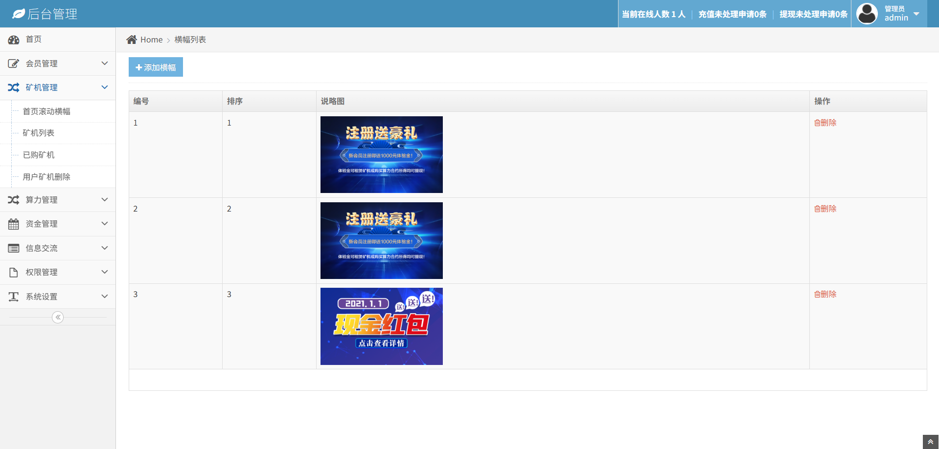Delete the first banner row

pyautogui.click(x=825, y=123)
